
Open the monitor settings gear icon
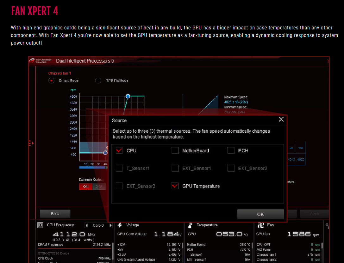coord(327,225)
